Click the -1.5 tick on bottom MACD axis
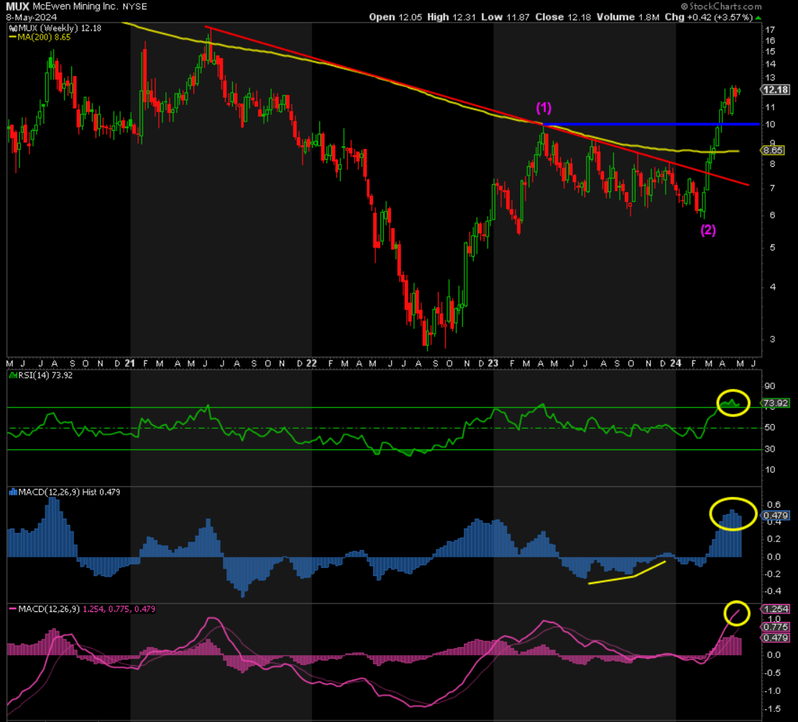Viewport: 798px width, 722px height. 772,709
